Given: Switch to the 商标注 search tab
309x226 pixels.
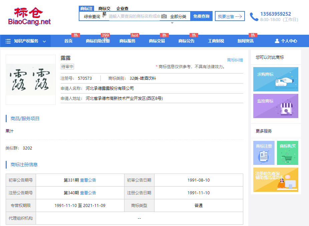Looking at the screenshot, I should tap(86, 8).
